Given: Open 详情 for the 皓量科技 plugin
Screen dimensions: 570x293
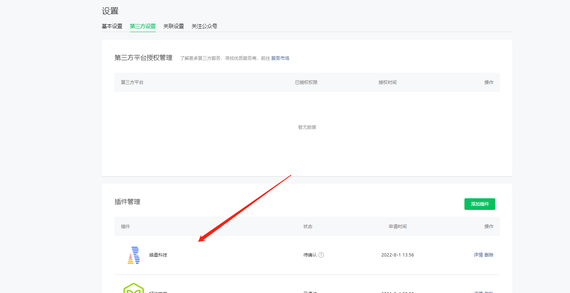Looking at the screenshot, I should (478, 255).
